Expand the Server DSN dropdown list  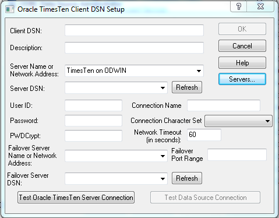point(163,88)
